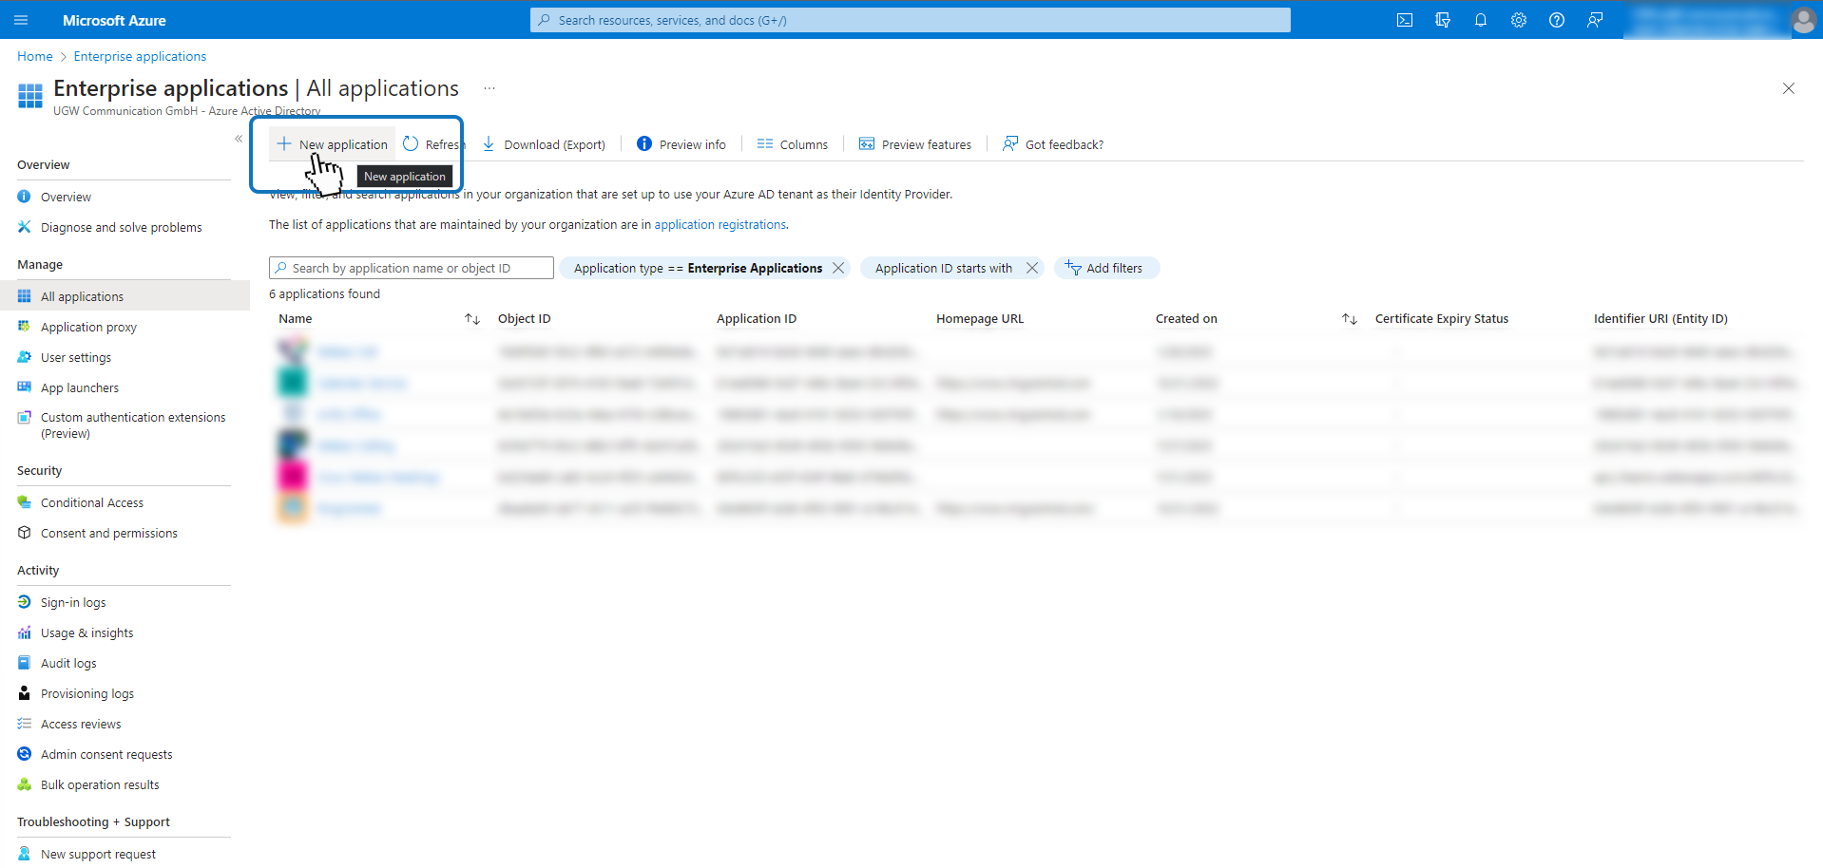Open Preview features
1823x868 pixels.
click(x=915, y=144)
